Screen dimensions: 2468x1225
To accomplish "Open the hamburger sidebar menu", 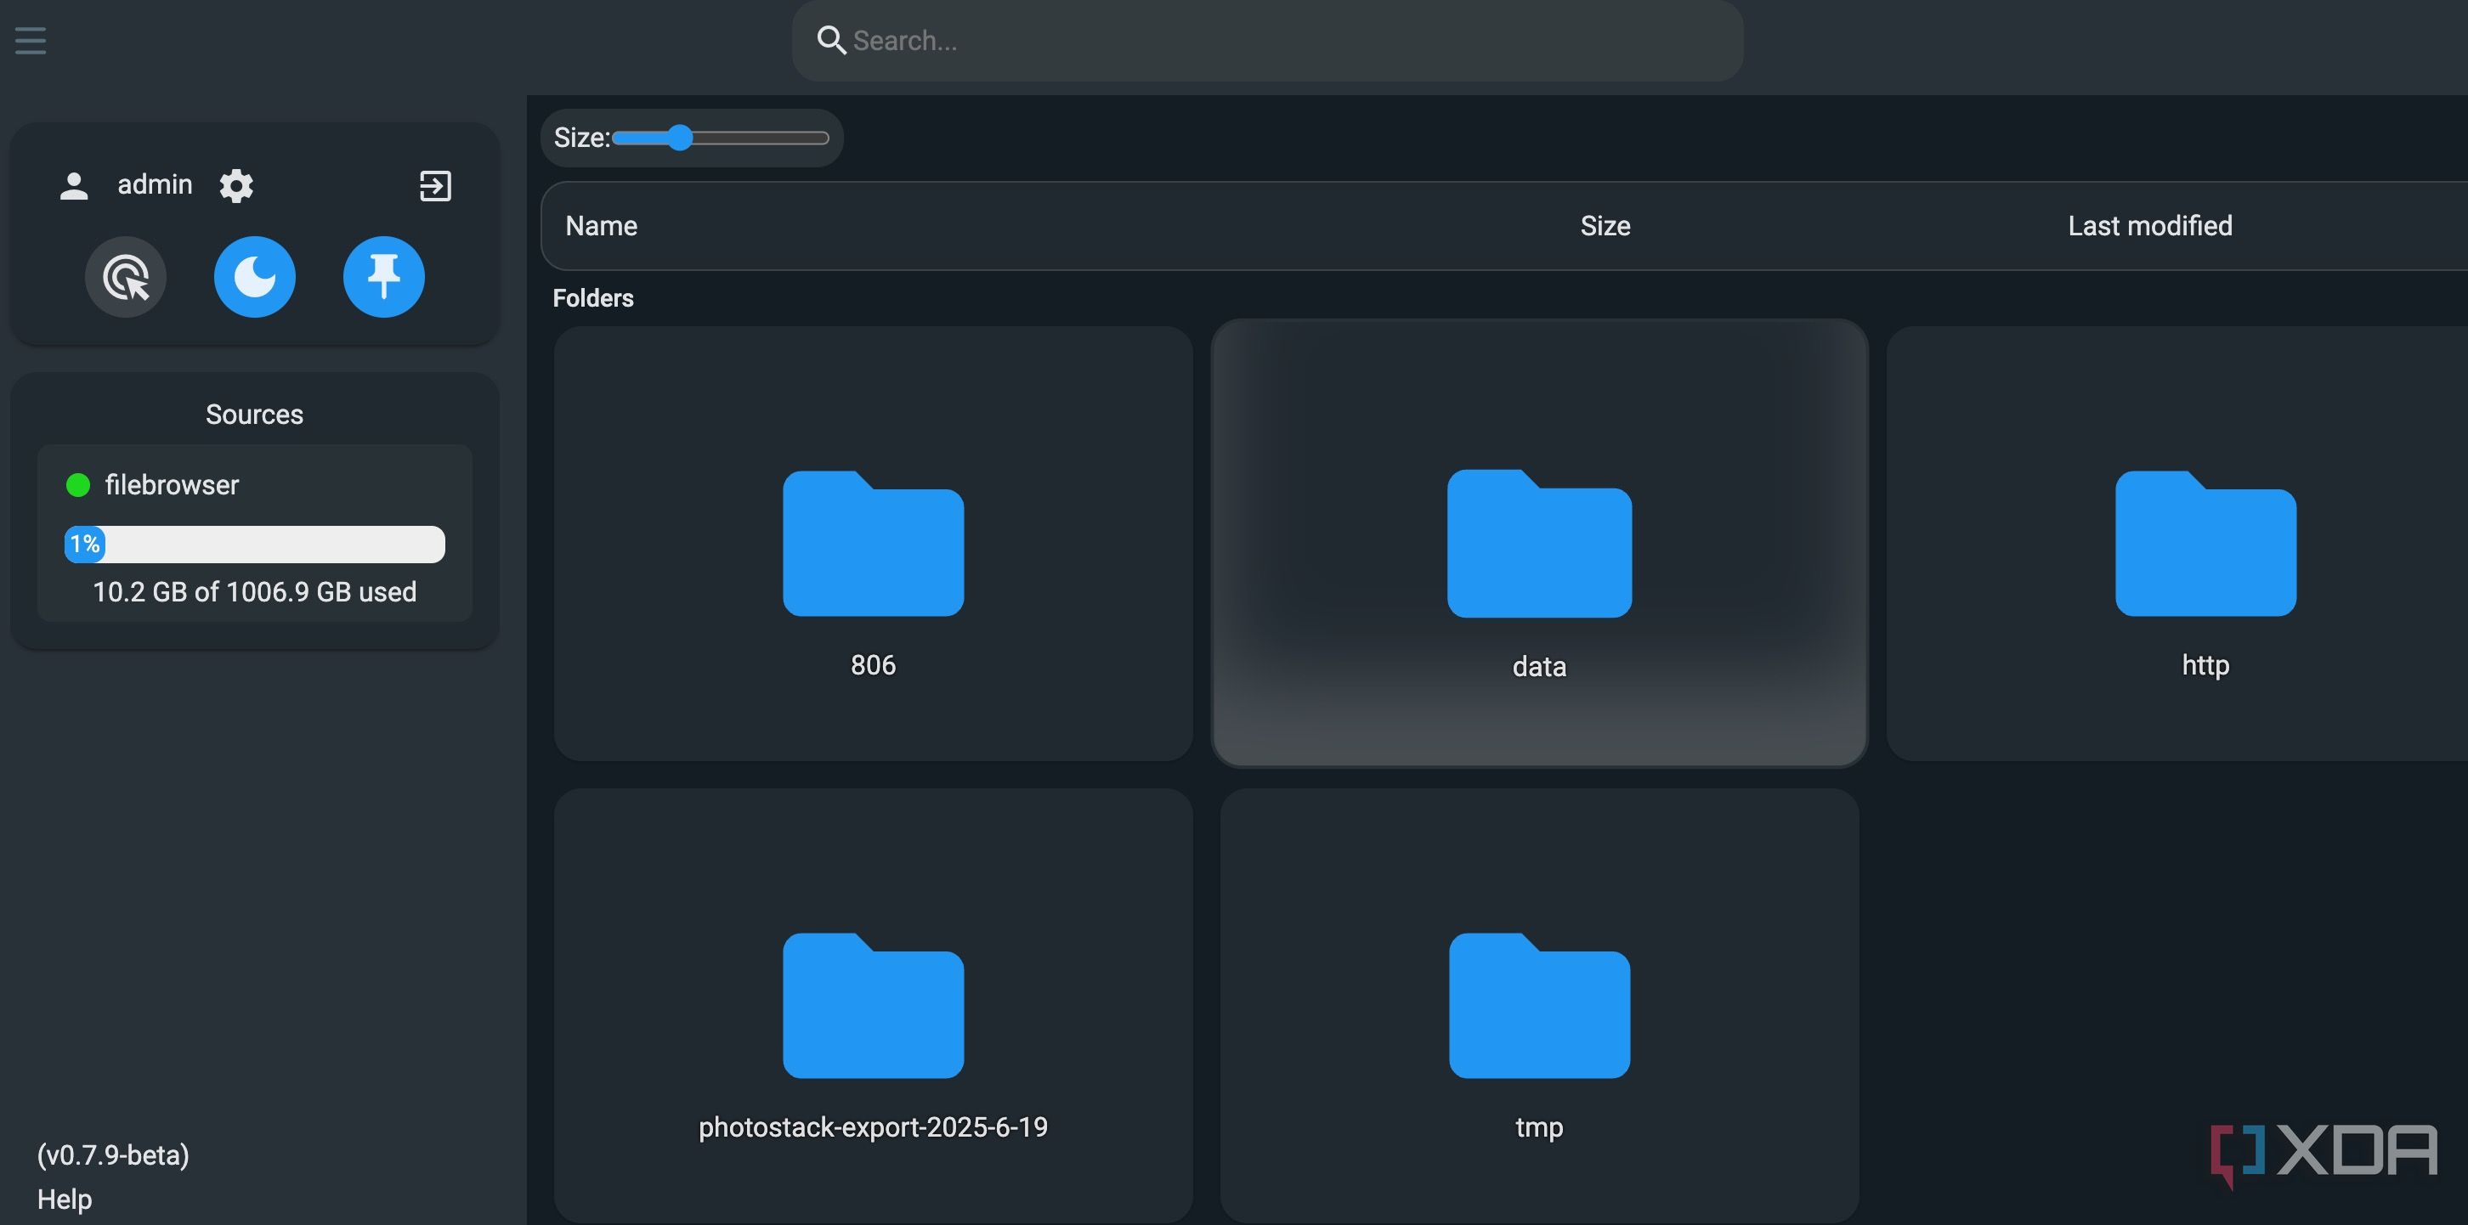I will click(31, 40).
